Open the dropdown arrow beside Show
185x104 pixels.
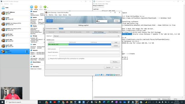(x=48, y=8)
